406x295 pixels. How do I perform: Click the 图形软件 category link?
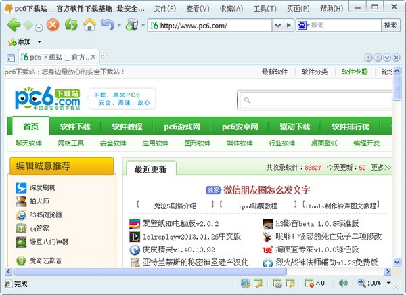tap(198, 143)
